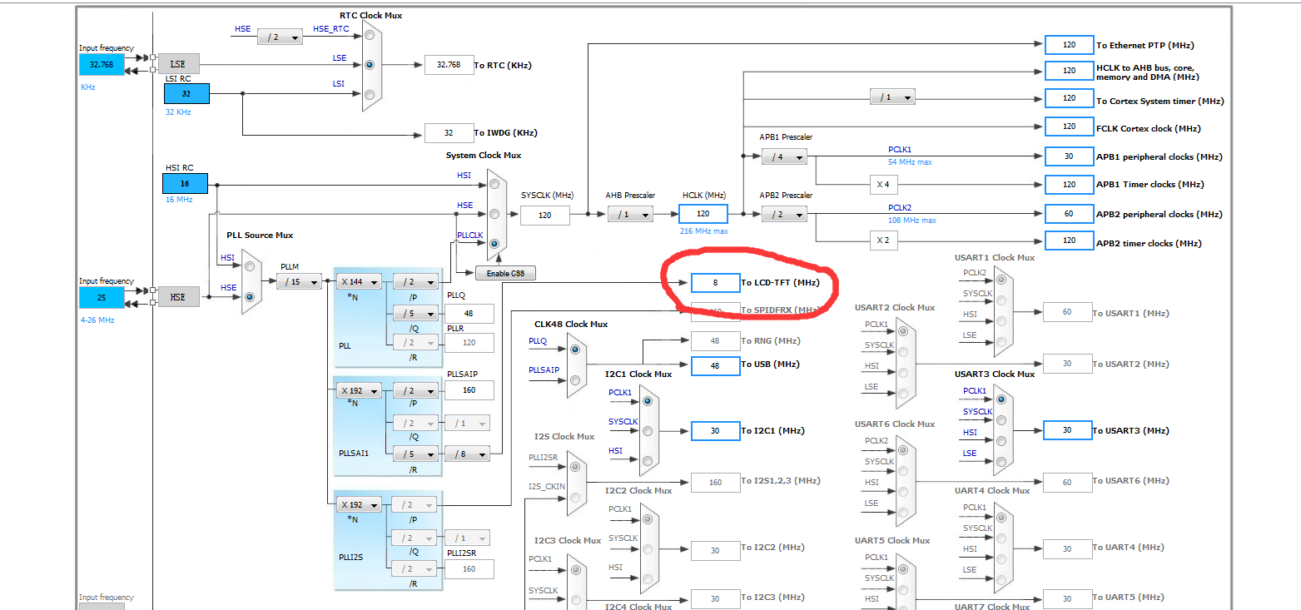
Task: Open main PLL /P divider dropdown
Action: 415,281
